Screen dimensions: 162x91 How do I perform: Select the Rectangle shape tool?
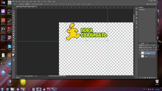[x=13, y=47]
